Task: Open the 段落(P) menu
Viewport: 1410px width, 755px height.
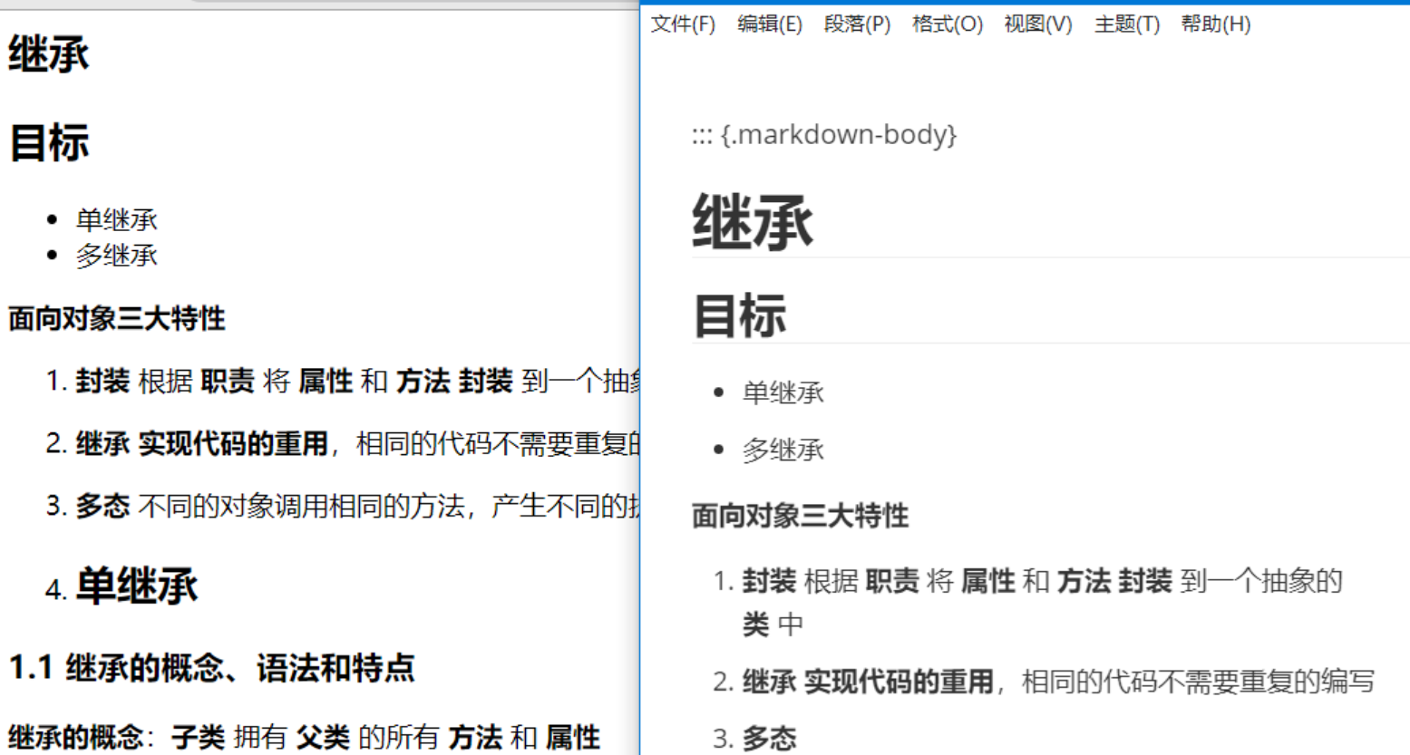Action: [858, 24]
